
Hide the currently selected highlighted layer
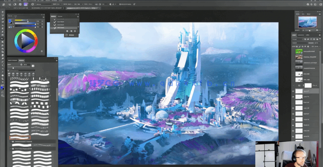click(293, 91)
